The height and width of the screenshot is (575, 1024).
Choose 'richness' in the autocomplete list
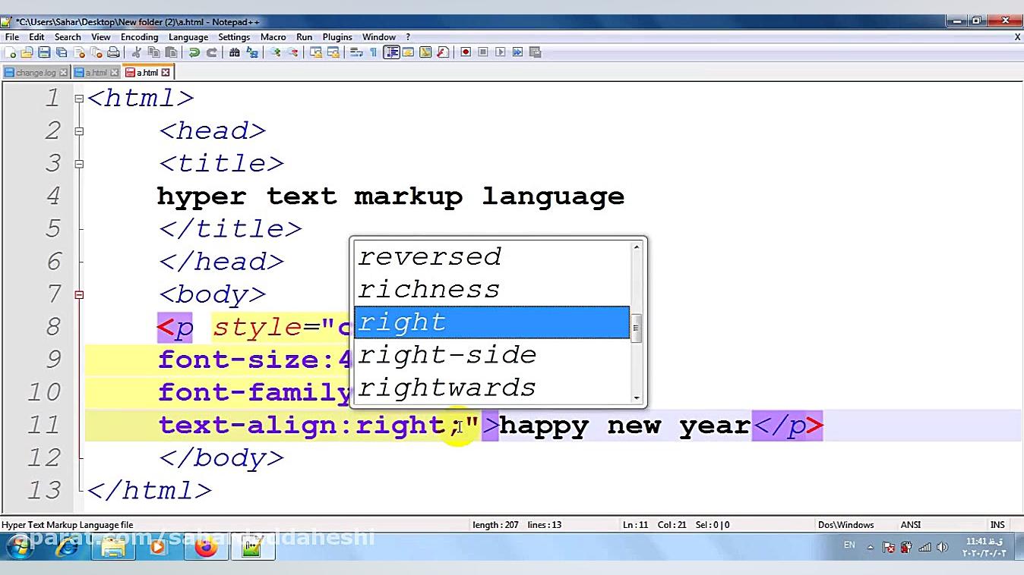tap(492, 289)
